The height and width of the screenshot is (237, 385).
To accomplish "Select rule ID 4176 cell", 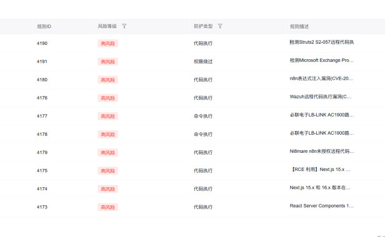I will 42,98.
